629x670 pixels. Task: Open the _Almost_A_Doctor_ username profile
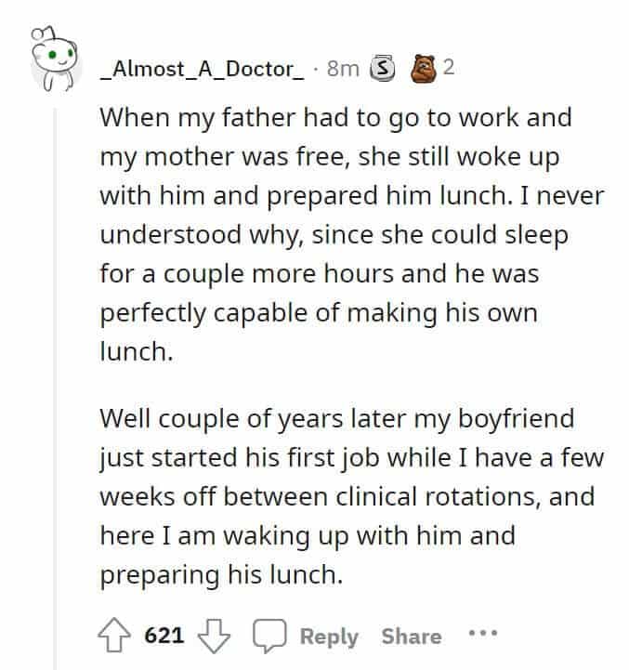click(x=203, y=69)
